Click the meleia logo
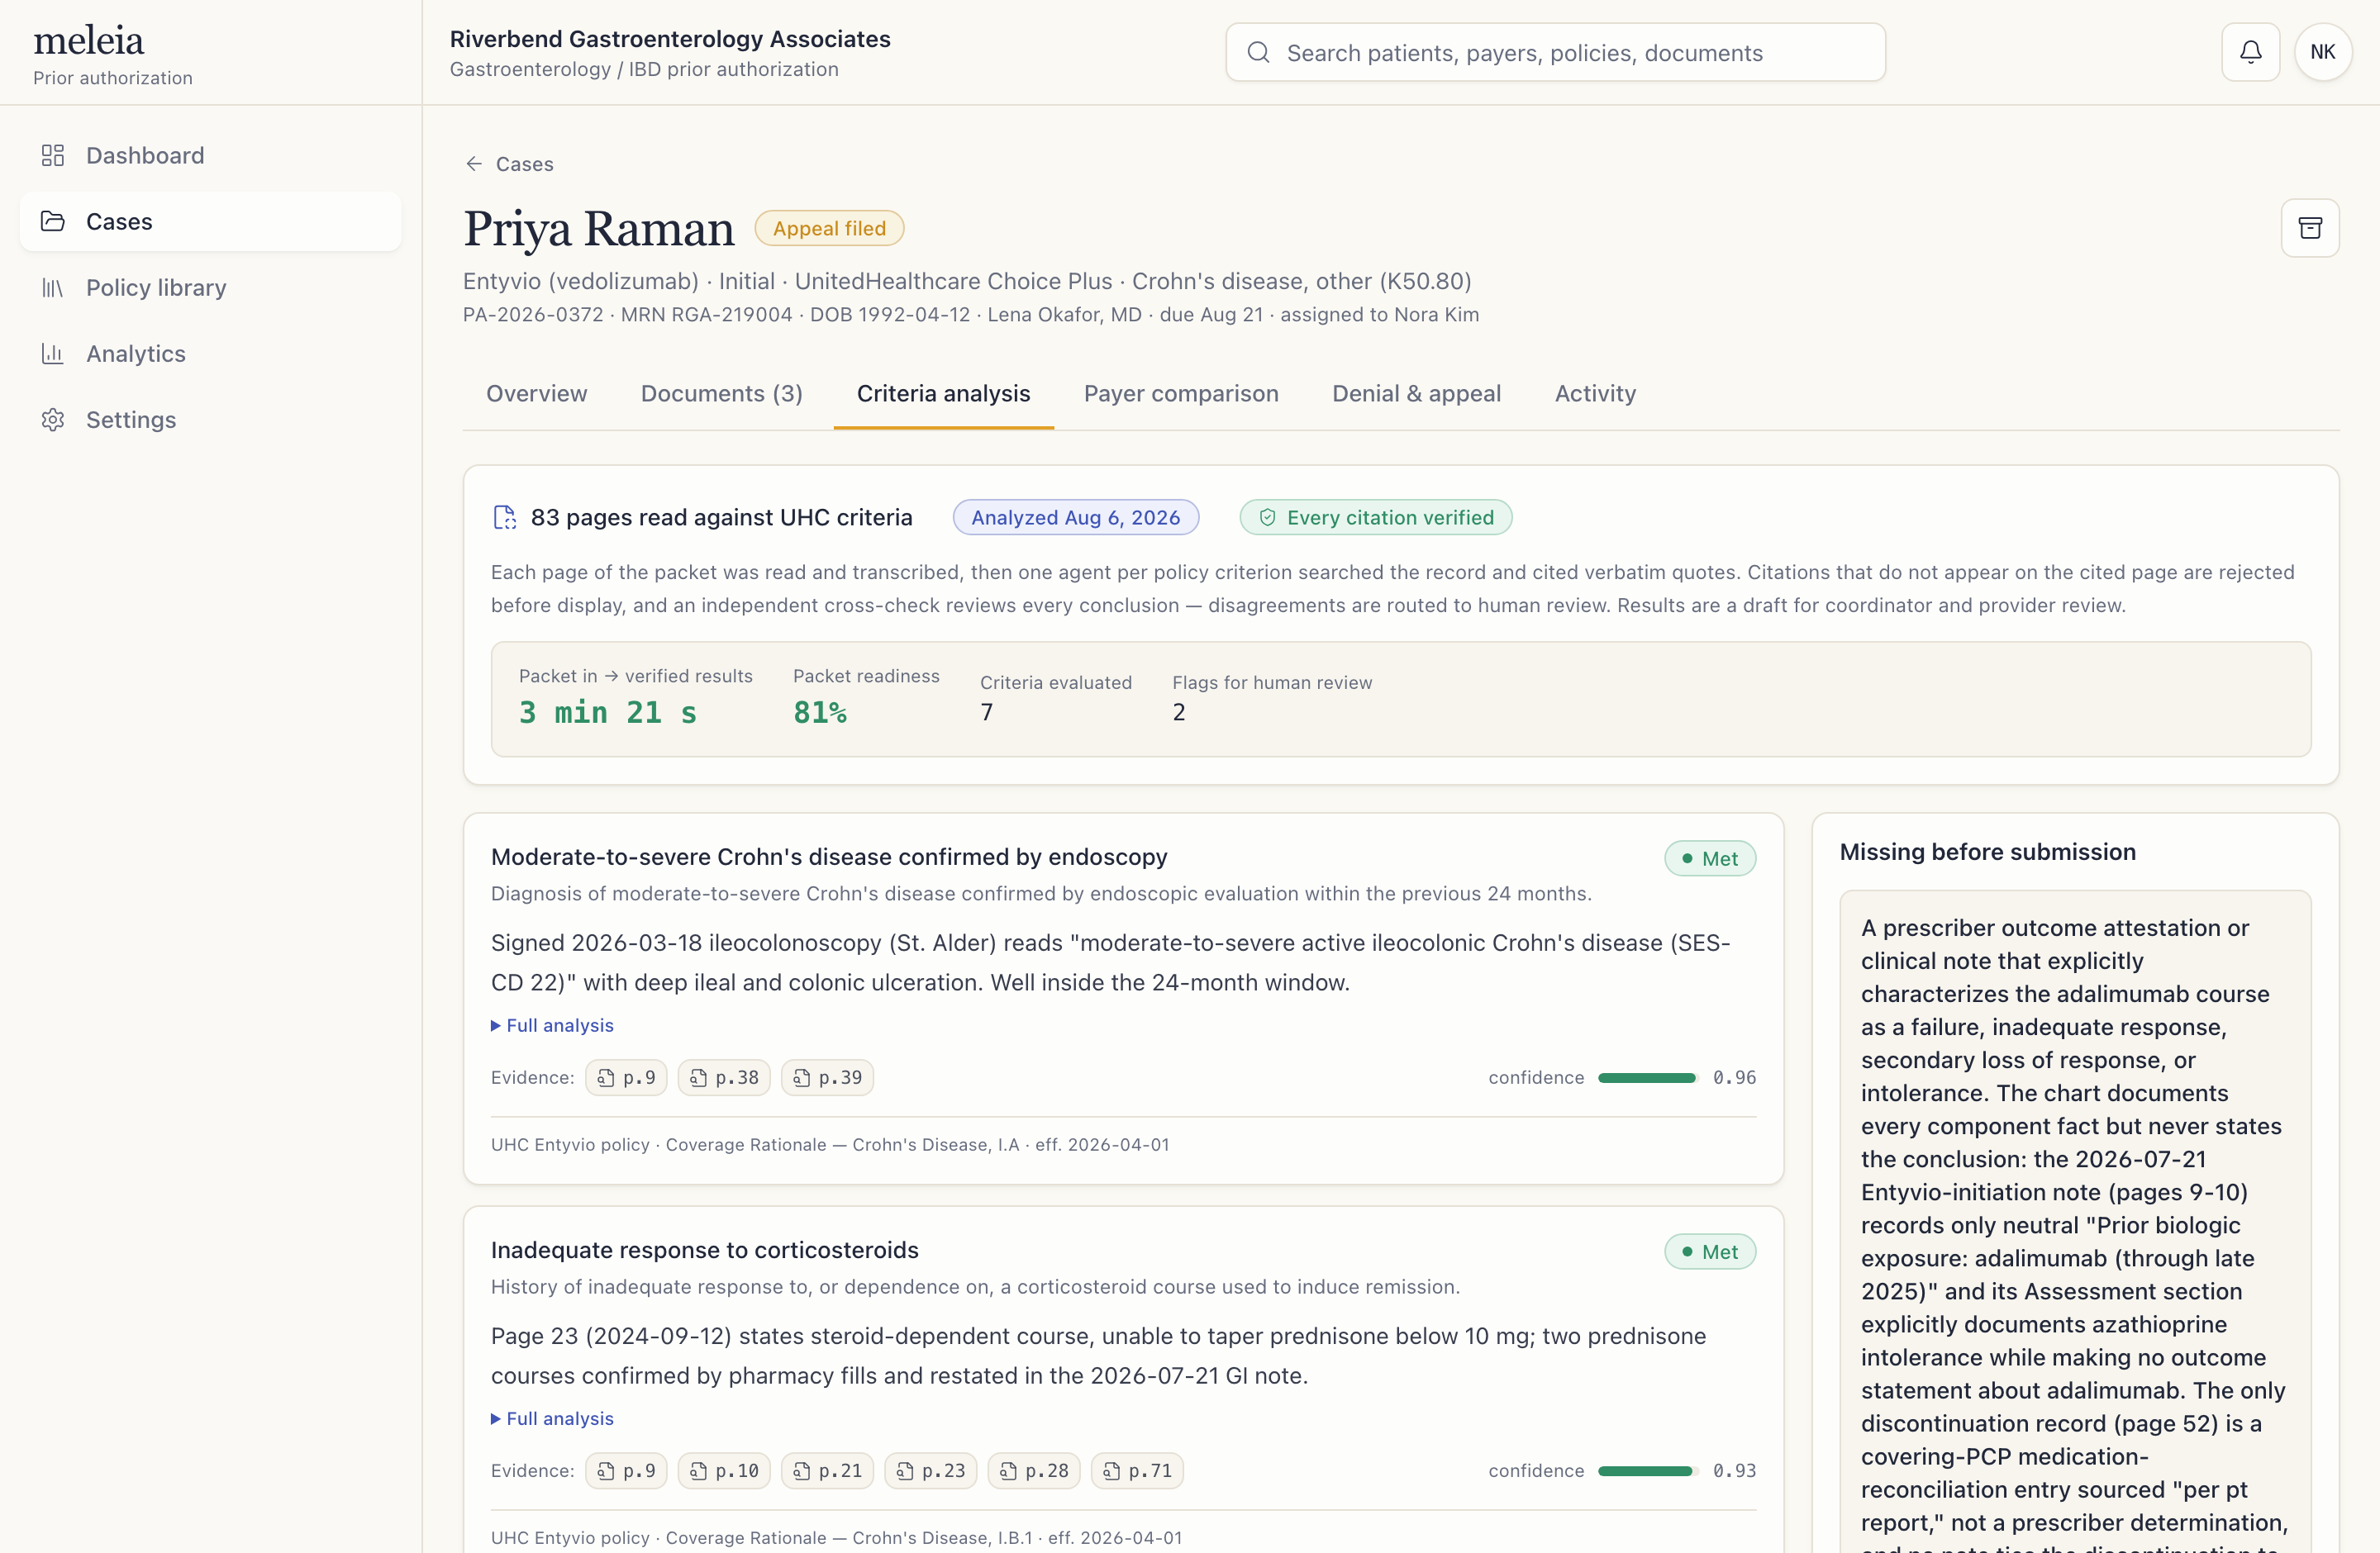 (89, 40)
